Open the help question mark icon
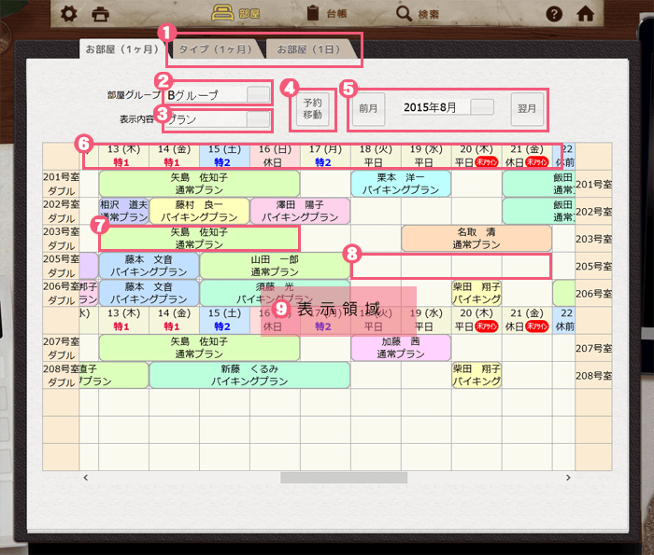 tap(554, 14)
